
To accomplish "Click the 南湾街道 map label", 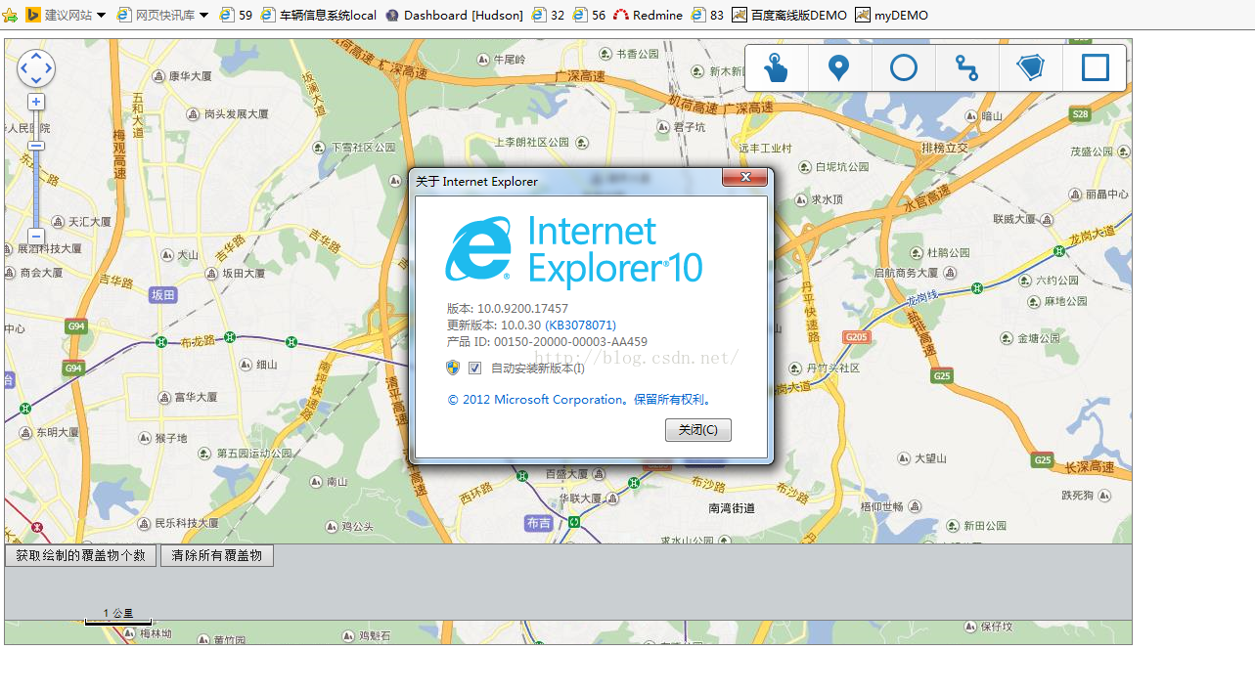I will point(732,508).
